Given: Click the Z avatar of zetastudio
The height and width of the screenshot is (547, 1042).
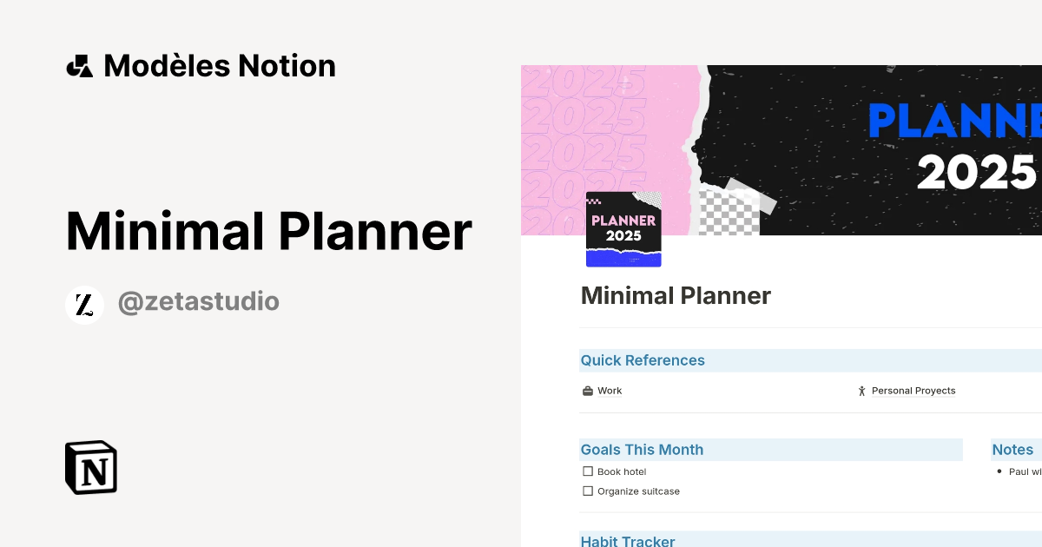Looking at the screenshot, I should click(x=85, y=304).
